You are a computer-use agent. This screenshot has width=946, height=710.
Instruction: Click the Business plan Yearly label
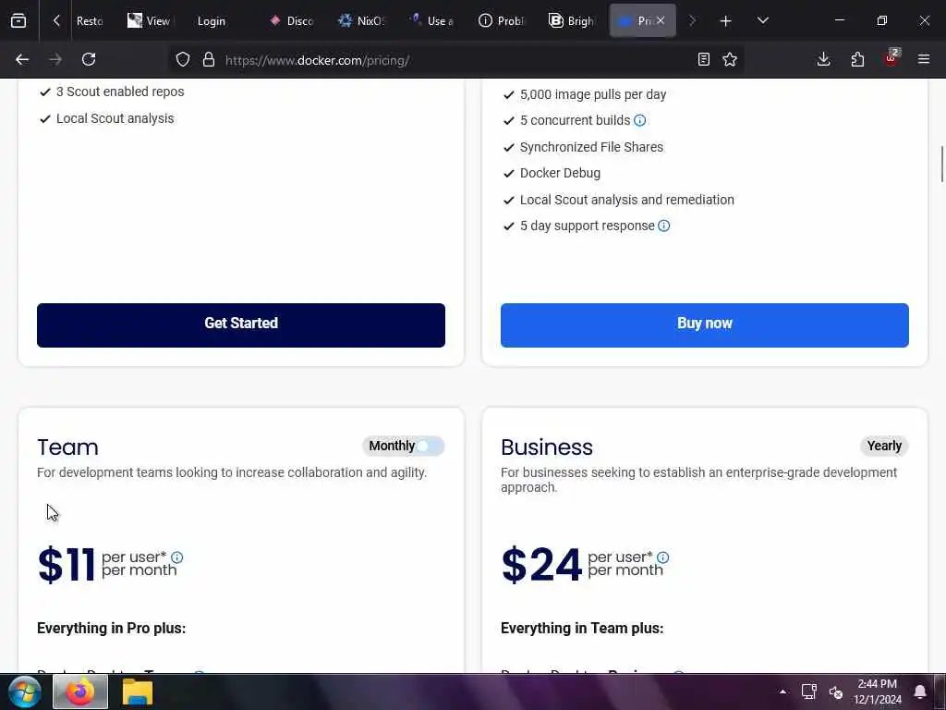(884, 446)
